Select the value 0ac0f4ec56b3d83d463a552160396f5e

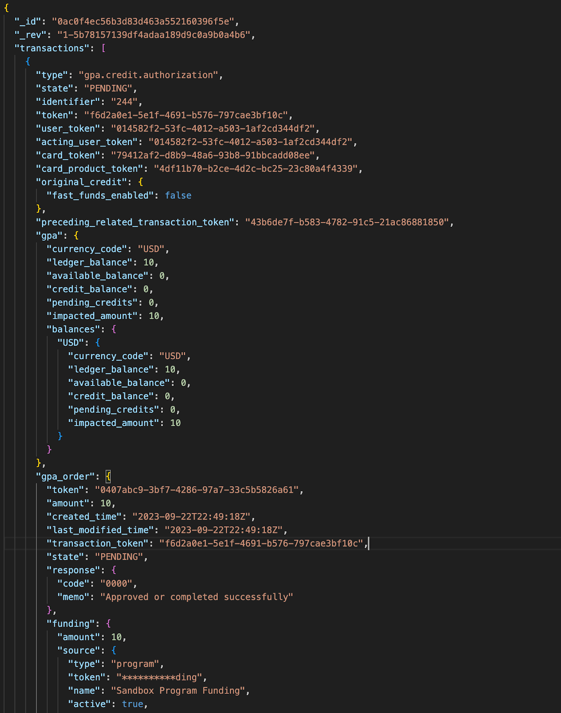[145, 21]
